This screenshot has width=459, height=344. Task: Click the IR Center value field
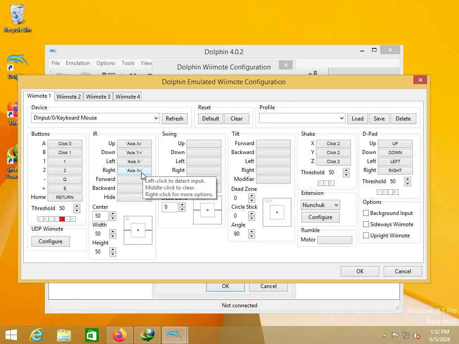point(100,216)
